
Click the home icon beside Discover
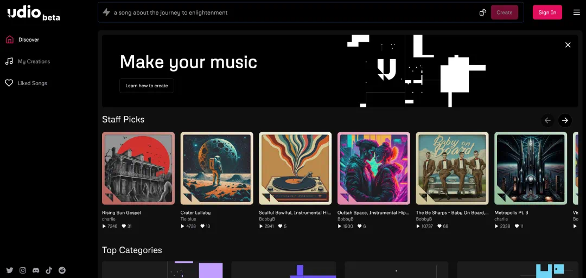(10, 40)
